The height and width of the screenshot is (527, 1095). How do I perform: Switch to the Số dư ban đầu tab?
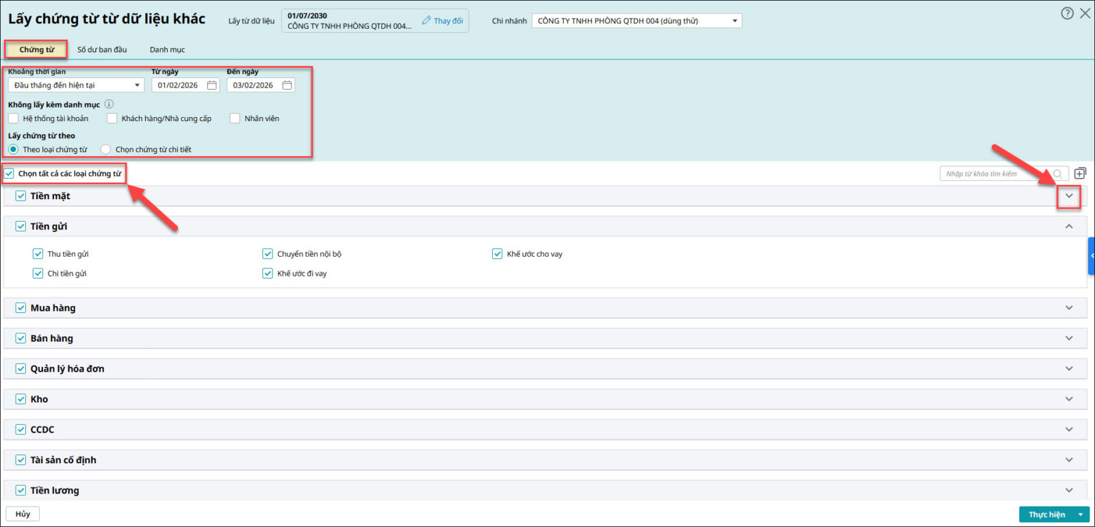(x=102, y=50)
